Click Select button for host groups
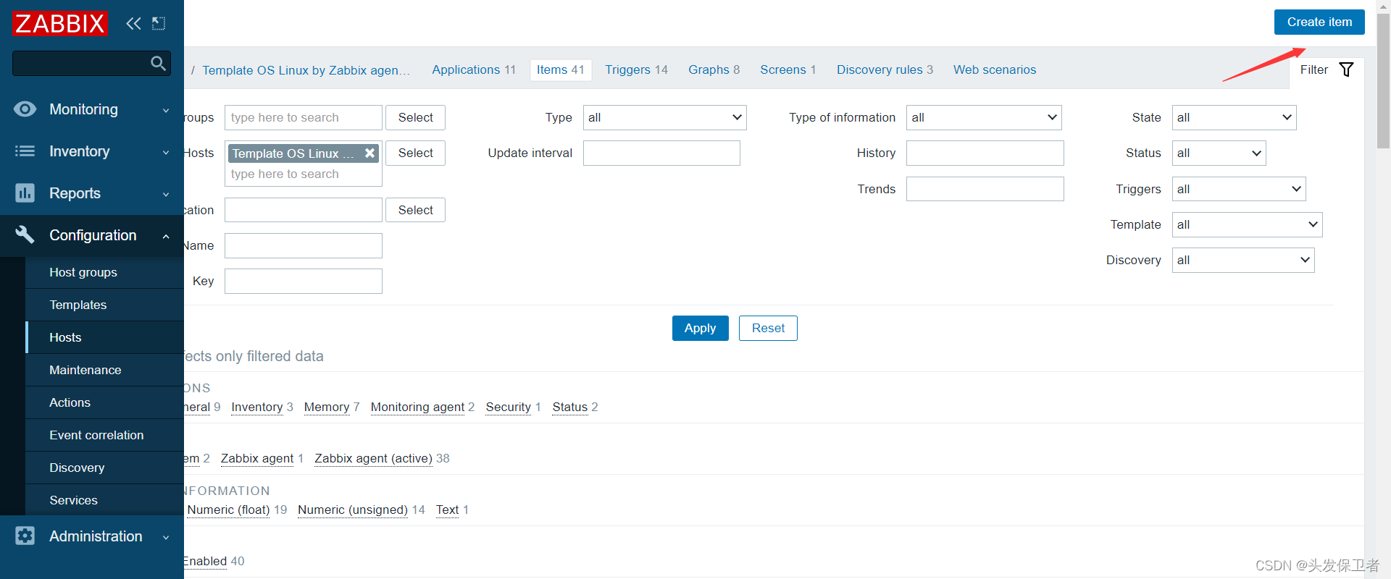The image size is (1391, 579). coord(415,117)
